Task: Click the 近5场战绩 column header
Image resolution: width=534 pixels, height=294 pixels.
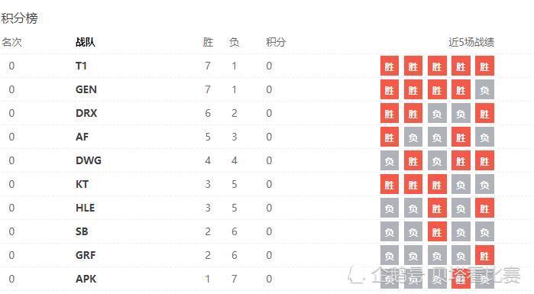Action: pos(471,42)
